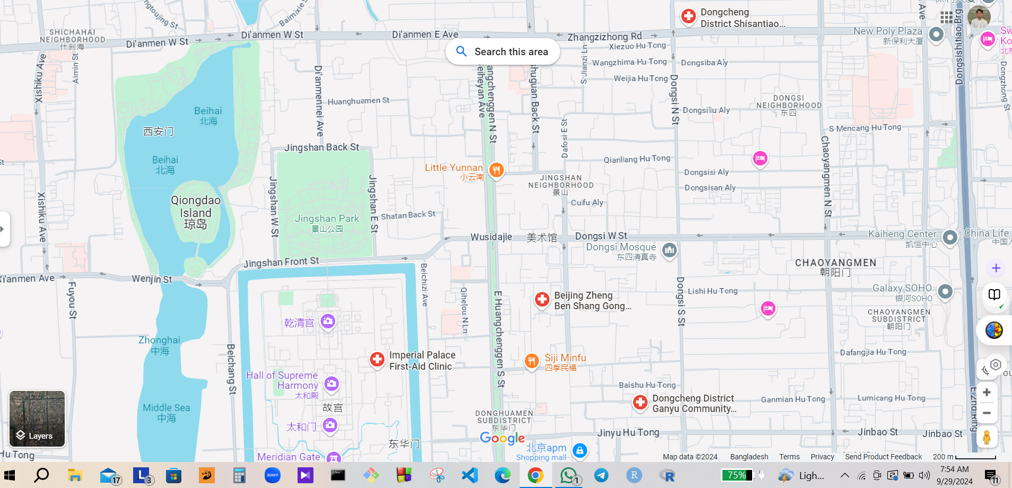Expand hidden system tray icons
This screenshot has height=488, width=1012.
(845, 475)
